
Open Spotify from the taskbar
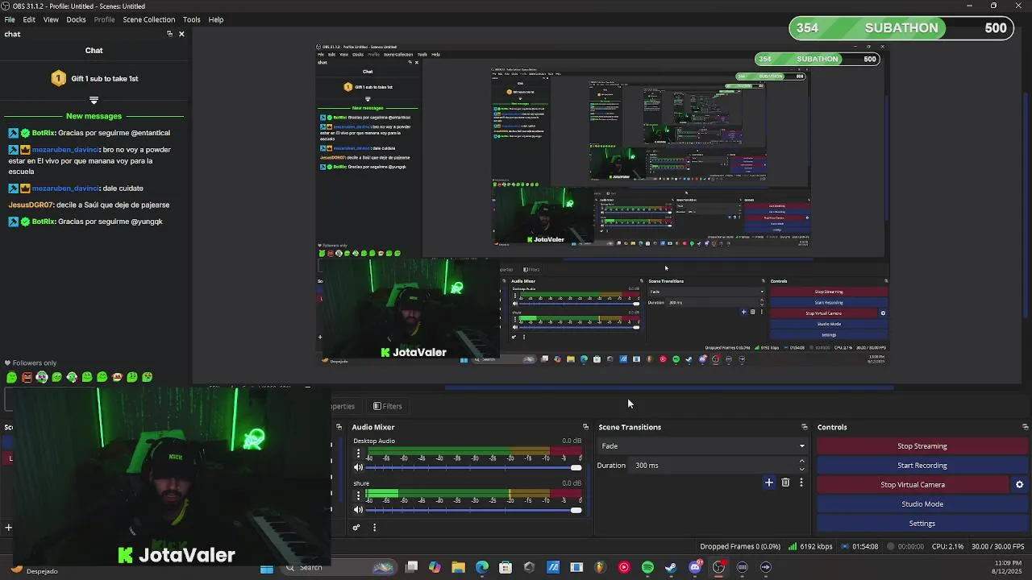click(647, 568)
